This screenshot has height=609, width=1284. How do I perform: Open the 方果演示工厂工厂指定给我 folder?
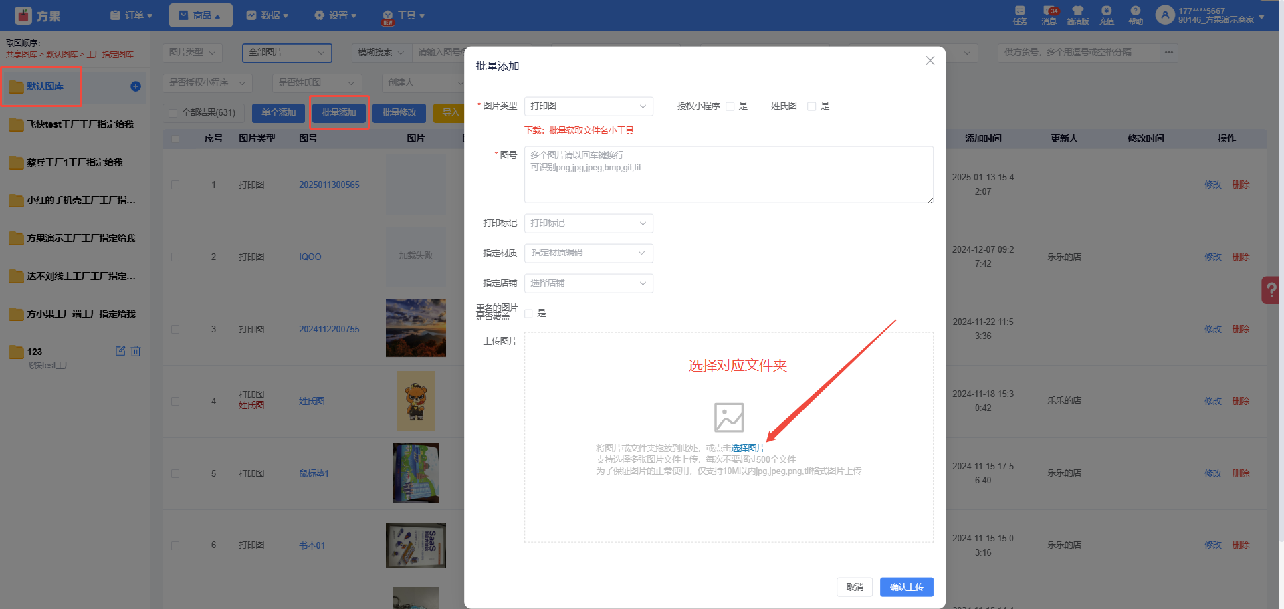pyautogui.click(x=72, y=238)
